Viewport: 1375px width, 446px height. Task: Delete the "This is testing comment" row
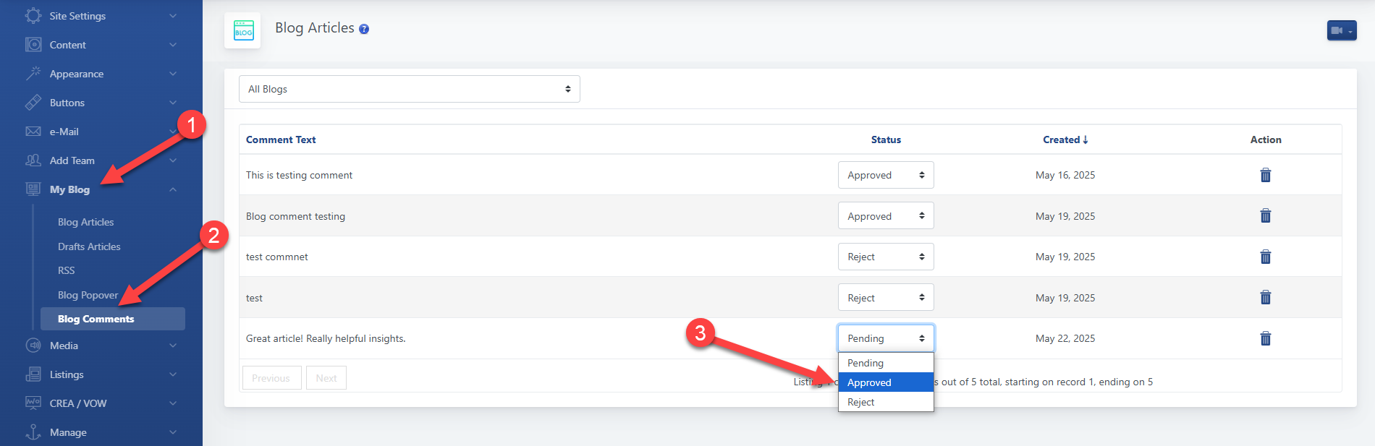coord(1265,175)
